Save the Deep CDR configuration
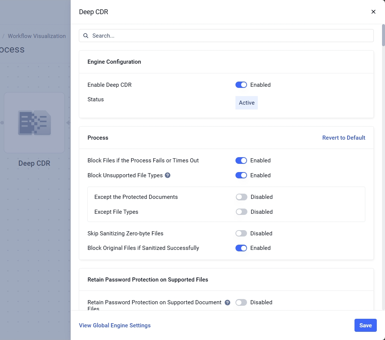 point(365,325)
